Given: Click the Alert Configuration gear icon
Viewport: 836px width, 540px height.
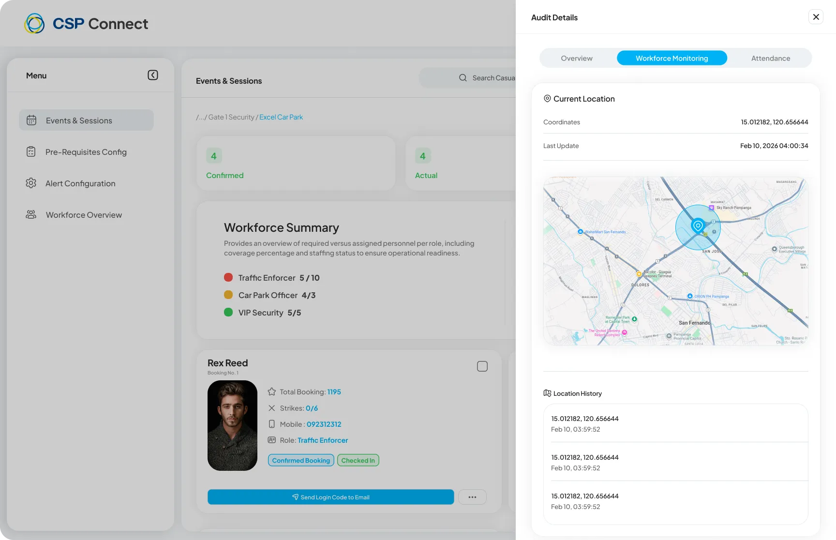Looking at the screenshot, I should 31,183.
